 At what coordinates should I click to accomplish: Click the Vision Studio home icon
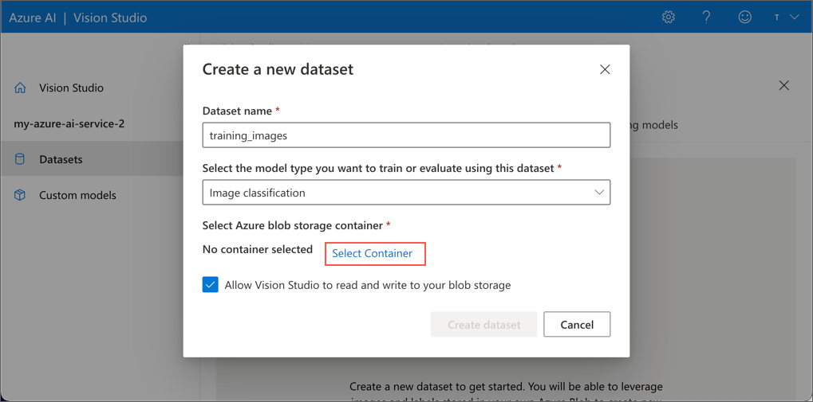tap(20, 88)
